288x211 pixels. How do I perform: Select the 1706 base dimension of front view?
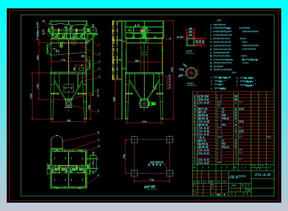coord(68,121)
